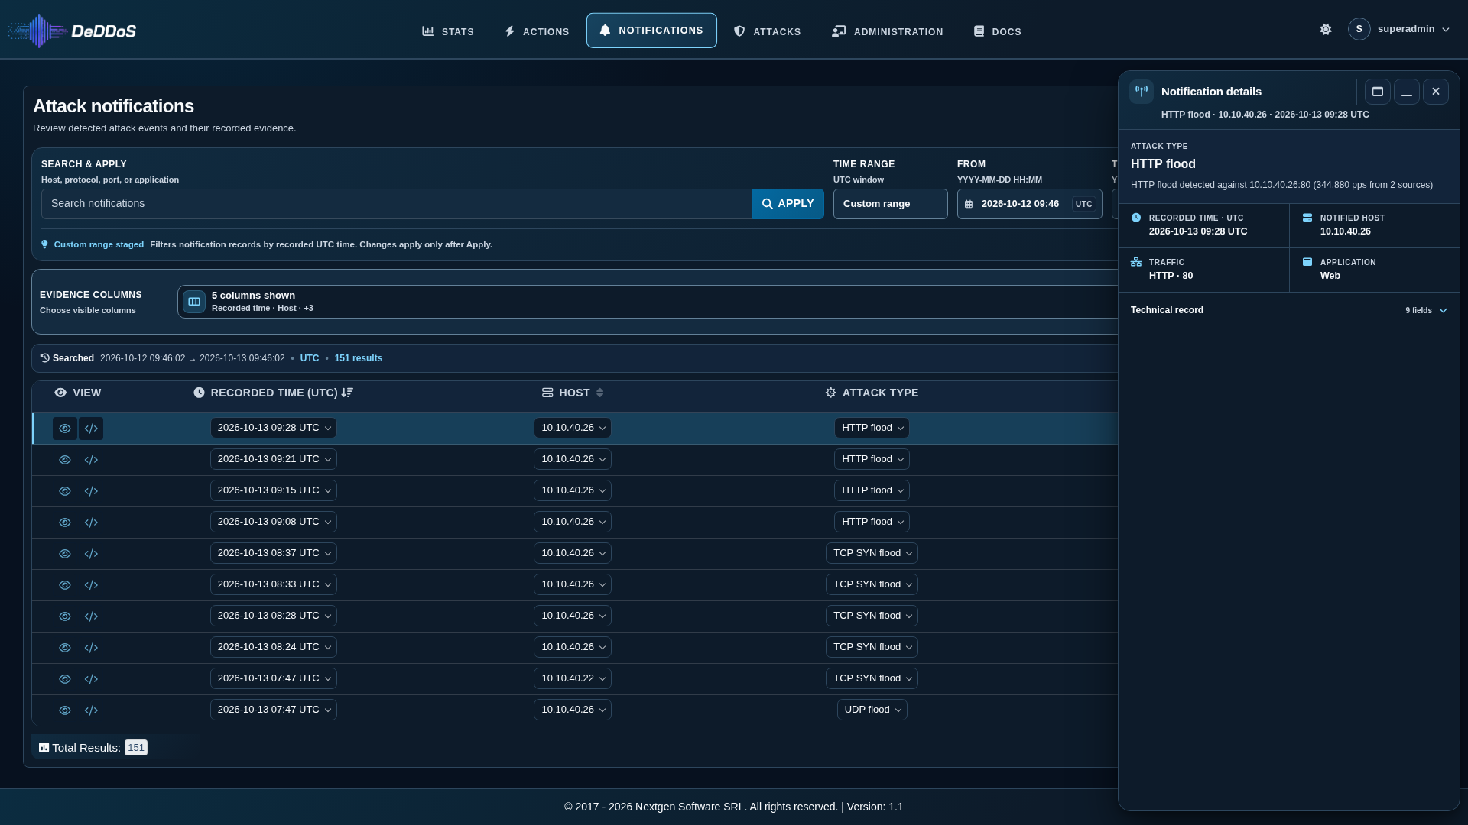Minimize the notification details panel
This screenshot has height=825, width=1468.
tap(1407, 92)
